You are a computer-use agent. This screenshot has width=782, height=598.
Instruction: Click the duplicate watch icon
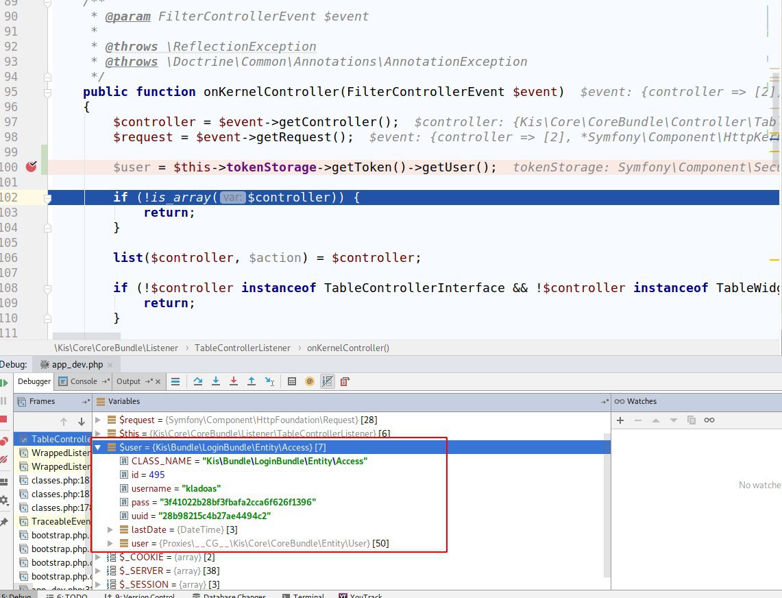(692, 420)
